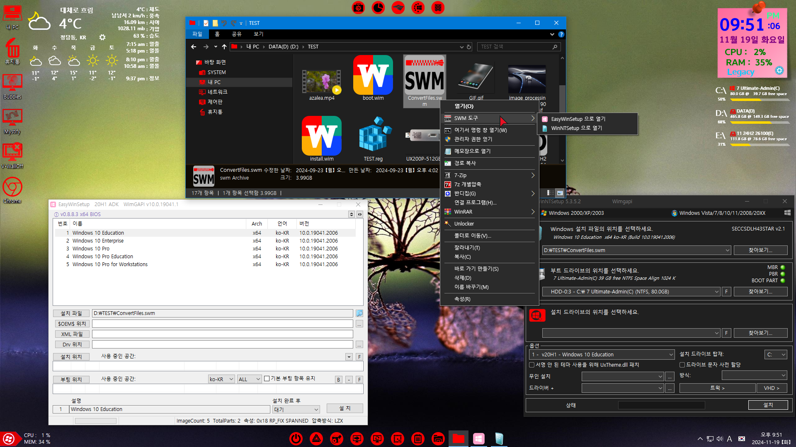Refresh the Explorer address bar
This screenshot has width=796, height=447.
(x=469, y=47)
